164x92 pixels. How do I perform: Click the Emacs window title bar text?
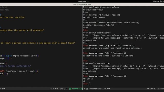pos(82,4)
